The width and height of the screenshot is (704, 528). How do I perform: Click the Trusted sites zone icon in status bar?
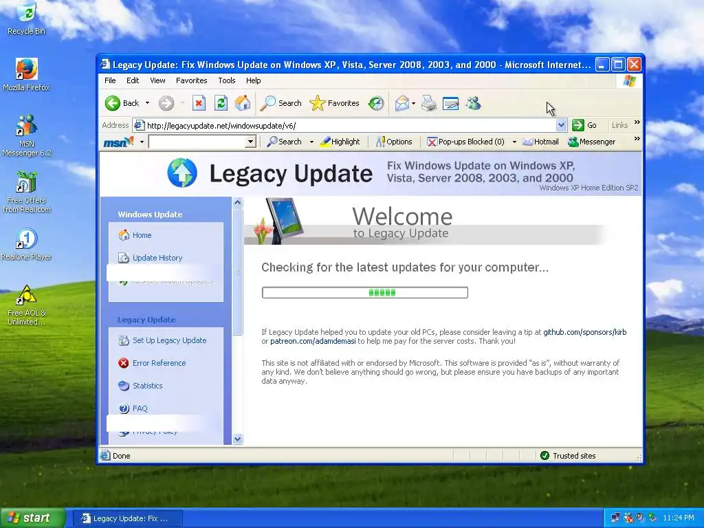tap(544, 456)
